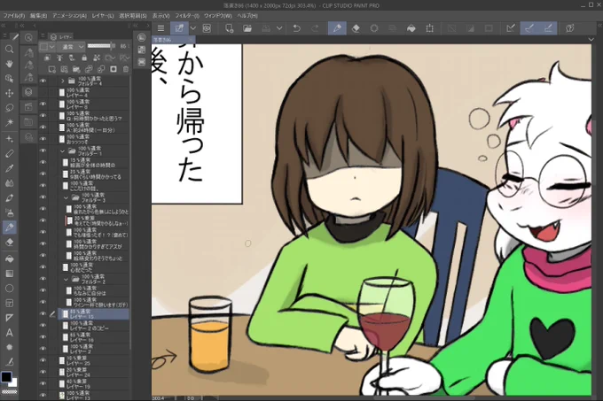This screenshot has width=603, height=401.
Task: Select the Operation object tool
Action: point(9,79)
